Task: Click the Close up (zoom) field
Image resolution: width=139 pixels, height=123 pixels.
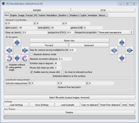Action: coord(34,32)
